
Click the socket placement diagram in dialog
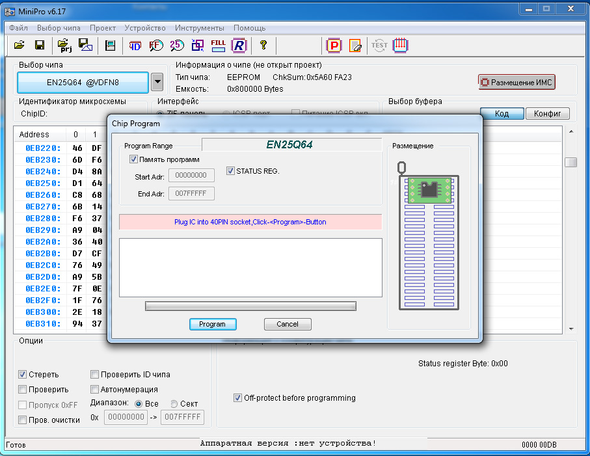click(429, 235)
